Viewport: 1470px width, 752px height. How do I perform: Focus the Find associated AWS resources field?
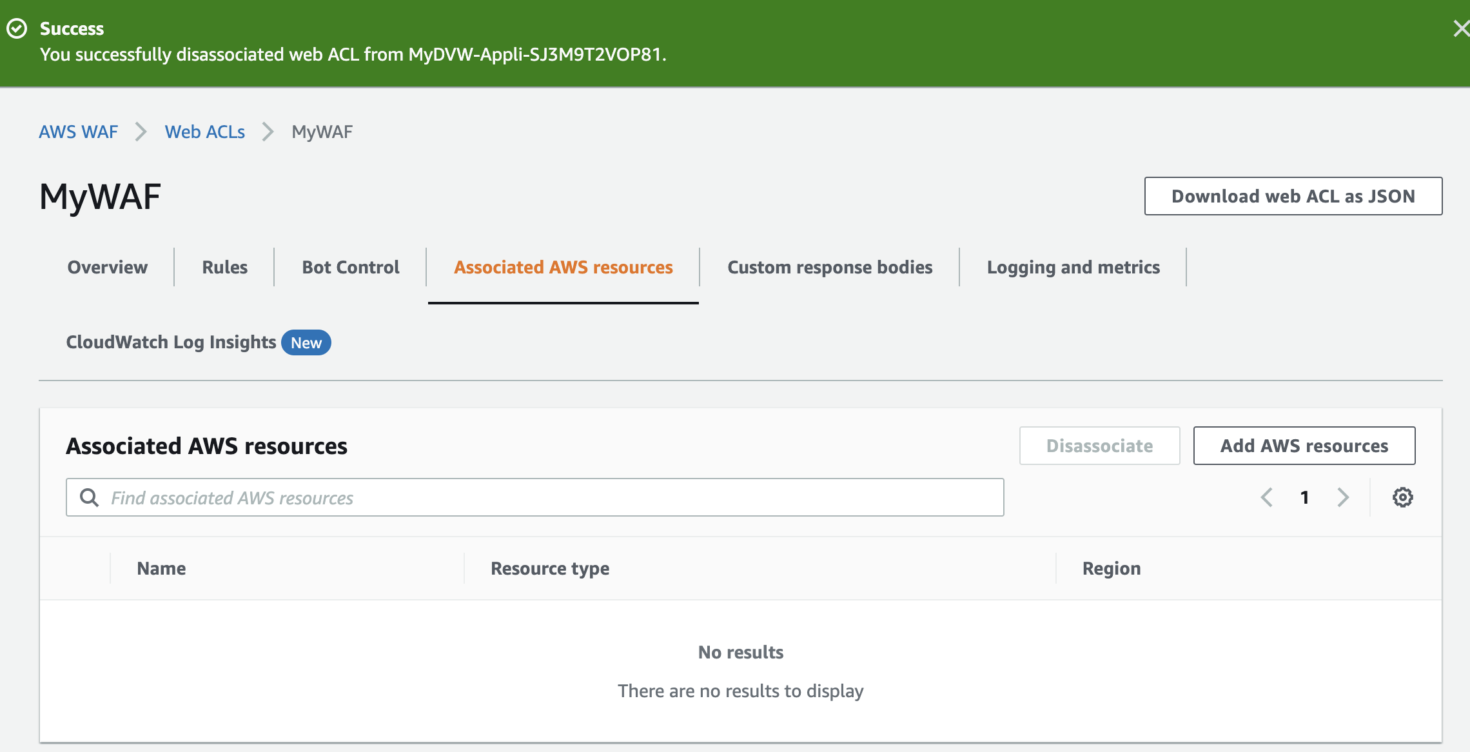(534, 497)
